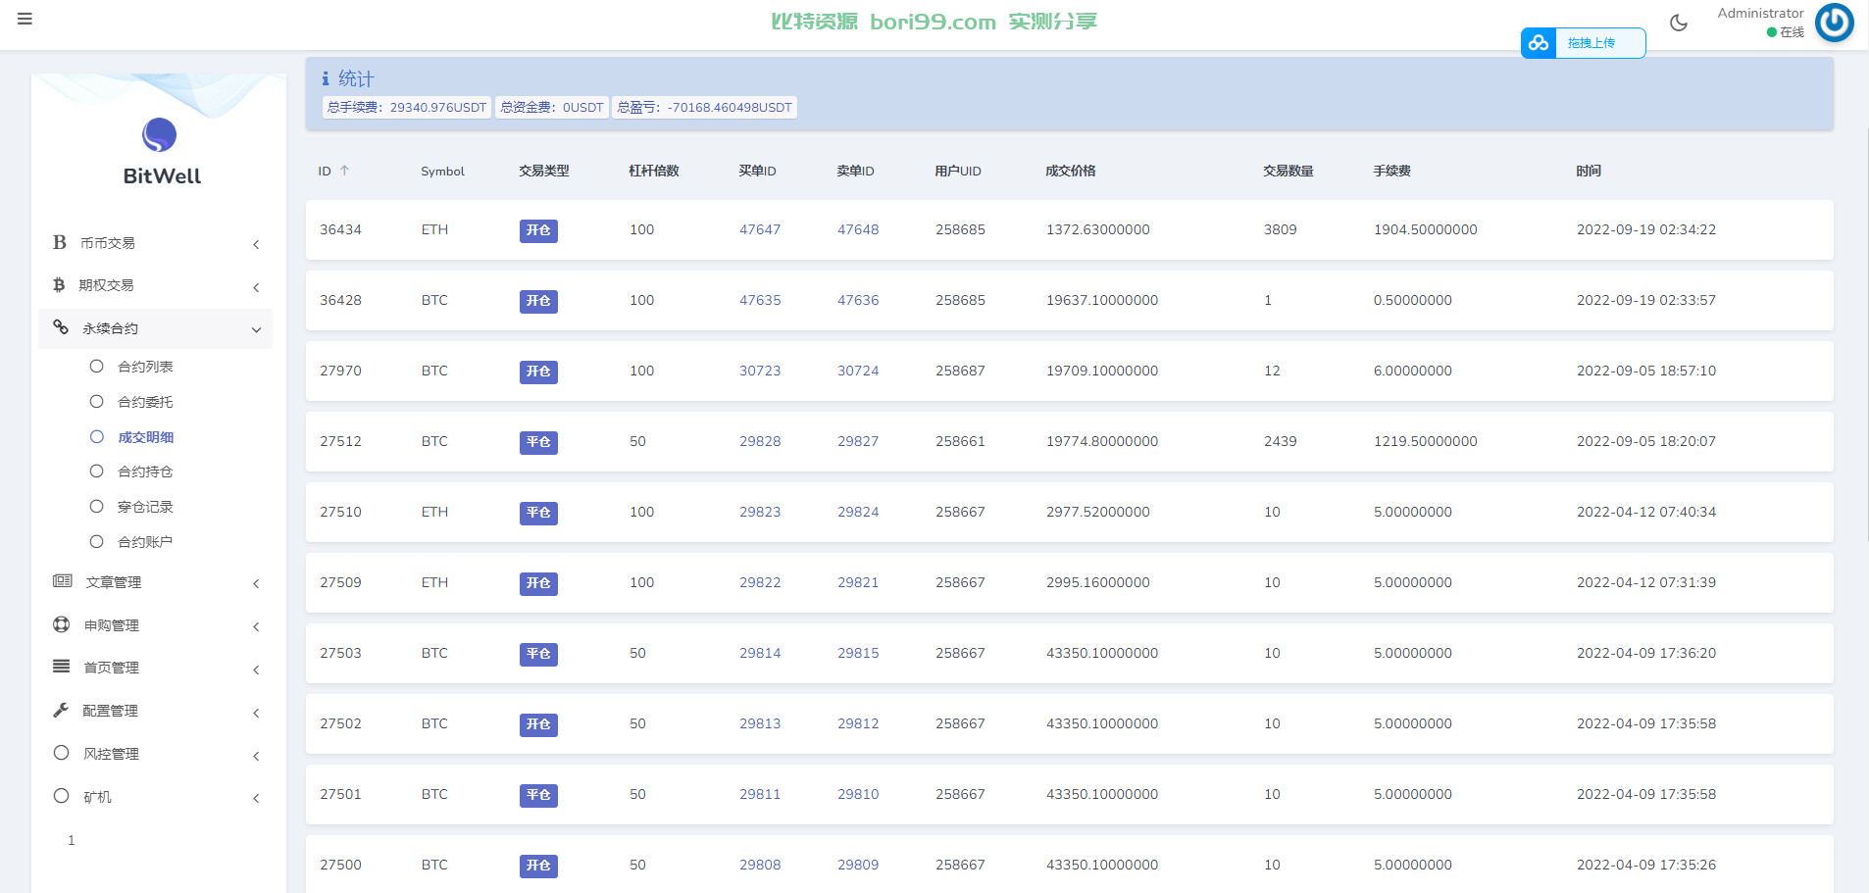The height and width of the screenshot is (893, 1869).
Task: Click the 配置管理 wrench icon
Action: pyautogui.click(x=61, y=710)
